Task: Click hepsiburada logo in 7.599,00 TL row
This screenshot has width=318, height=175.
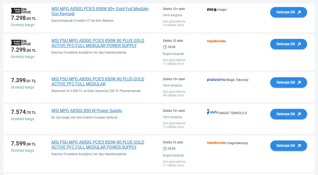Action: click(216, 143)
